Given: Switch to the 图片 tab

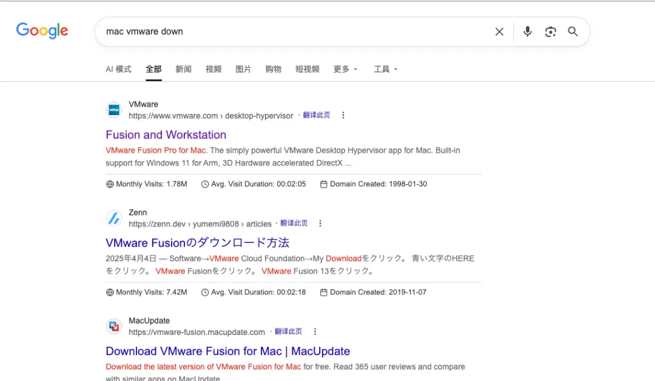Looking at the screenshot, I should tap(243, 69).
